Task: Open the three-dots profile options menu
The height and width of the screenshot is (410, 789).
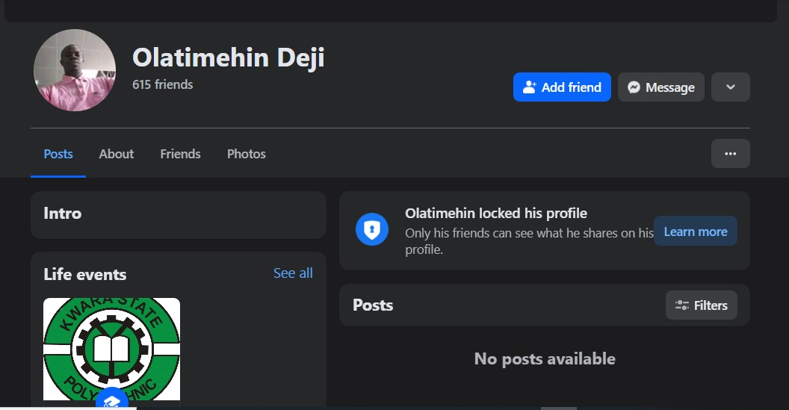Action: click(x=730, y=154)
